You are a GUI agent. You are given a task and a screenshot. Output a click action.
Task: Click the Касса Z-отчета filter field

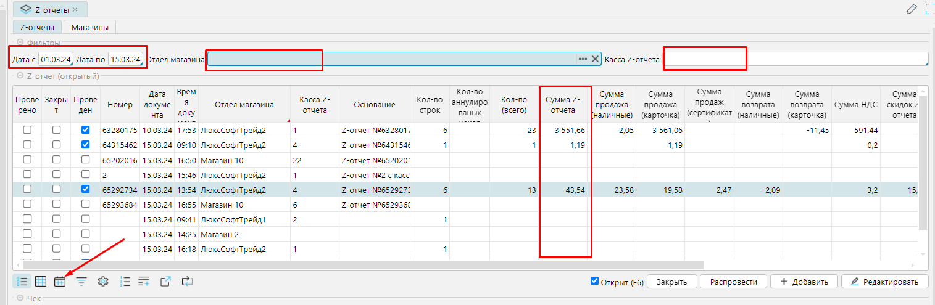795,59
